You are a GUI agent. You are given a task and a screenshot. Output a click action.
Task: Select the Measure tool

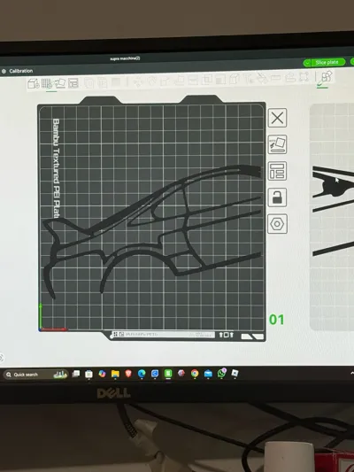click(275, 78)
